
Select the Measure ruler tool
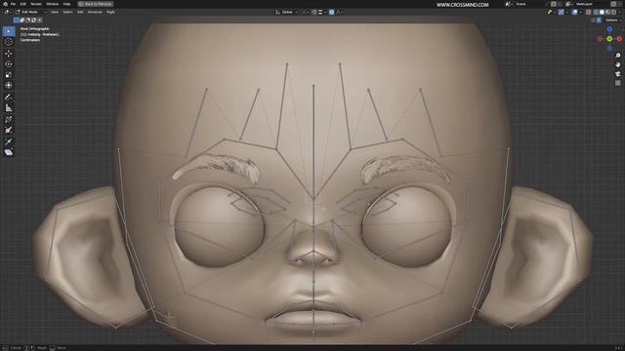coord(9,107)
